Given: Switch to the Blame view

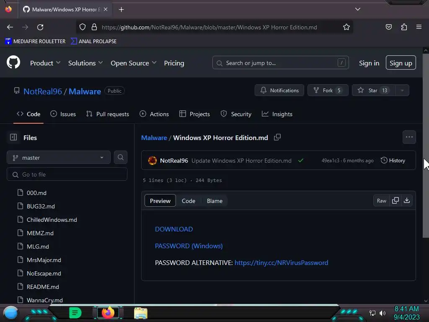Looking at the screenshot, I should pyautogui.click(x=214, y=201).
